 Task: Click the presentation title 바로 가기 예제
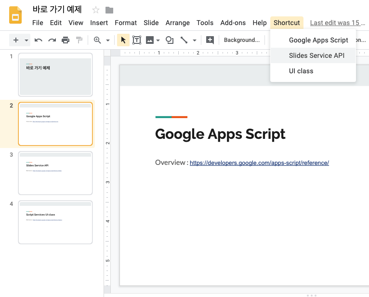(x=57, y=10)
